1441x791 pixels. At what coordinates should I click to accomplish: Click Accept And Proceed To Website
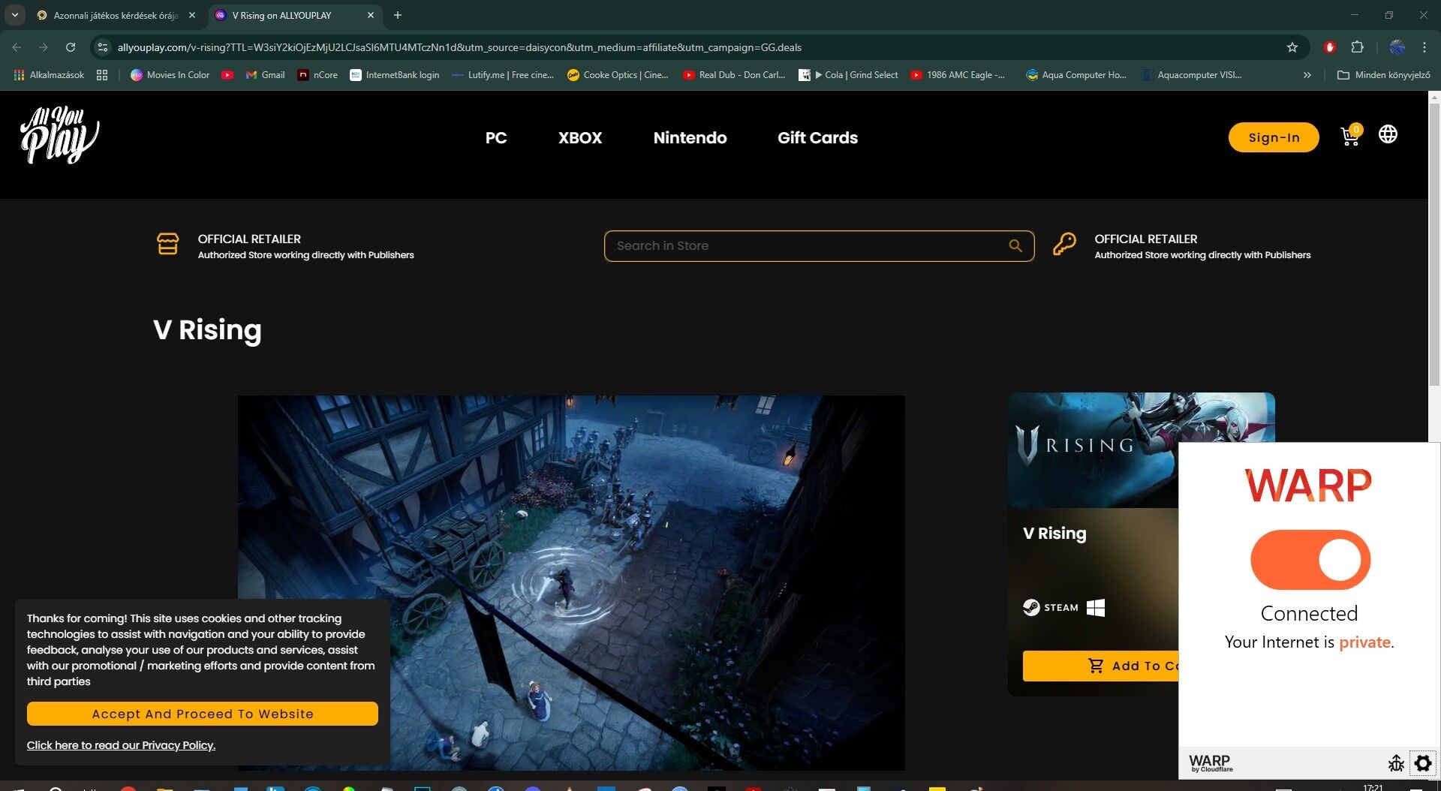click(203, 714)
